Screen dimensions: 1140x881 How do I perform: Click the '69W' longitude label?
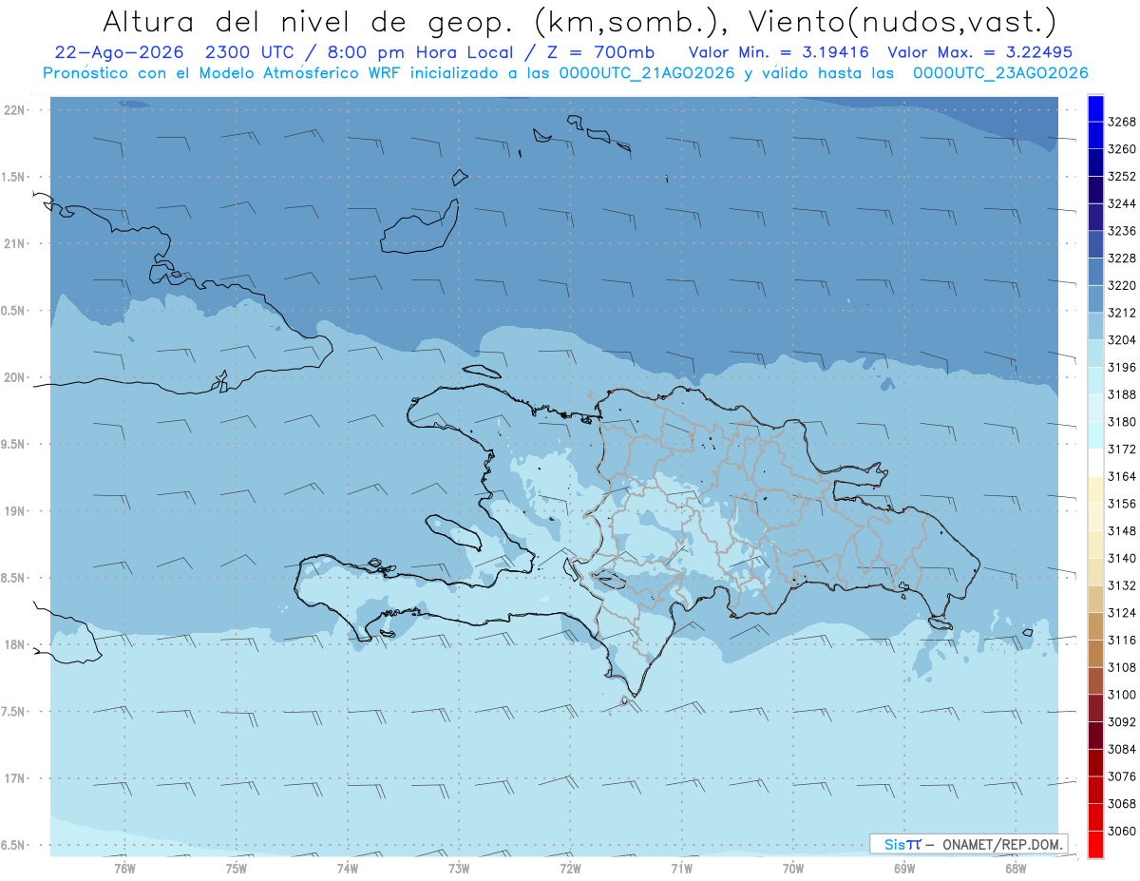click(903, 868)
